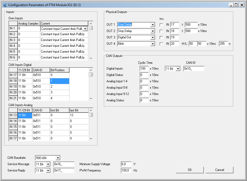Select the IN 6 Analog Samples cell

click(29, 58)
